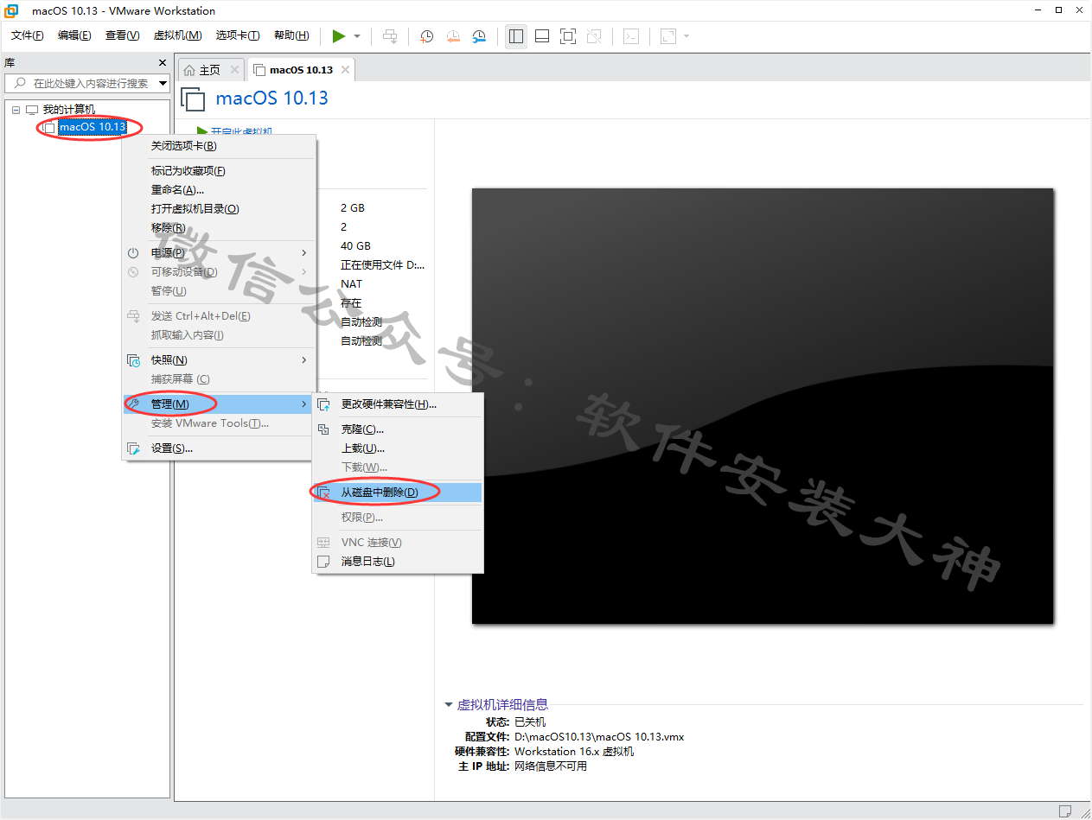Switch to the 主页 tab

point(210,70)
